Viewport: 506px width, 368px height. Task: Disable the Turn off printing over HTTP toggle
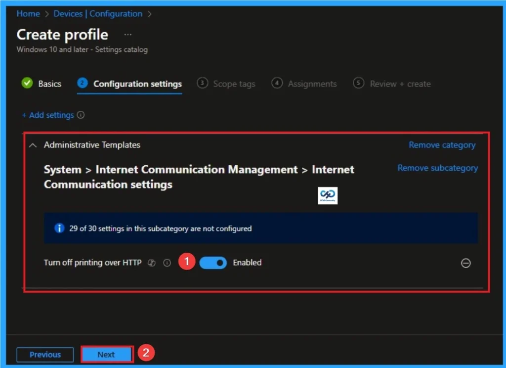tap(213, 263)
